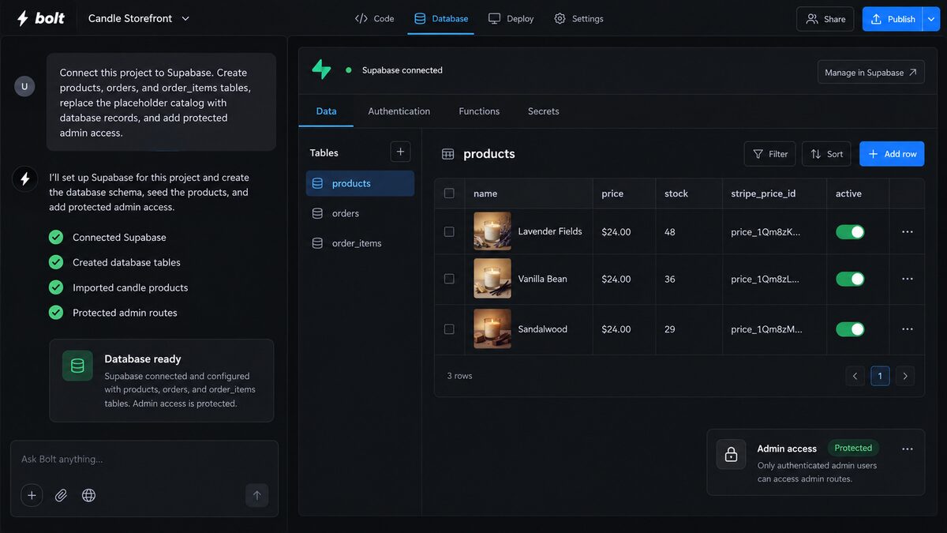The image size is (947, 533).
Task: Click the Sort button
Action: (x=826, y=154)
